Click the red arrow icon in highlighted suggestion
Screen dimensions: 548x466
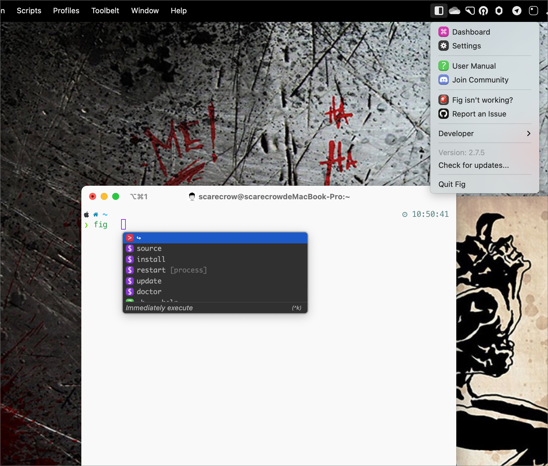(130, 238)
